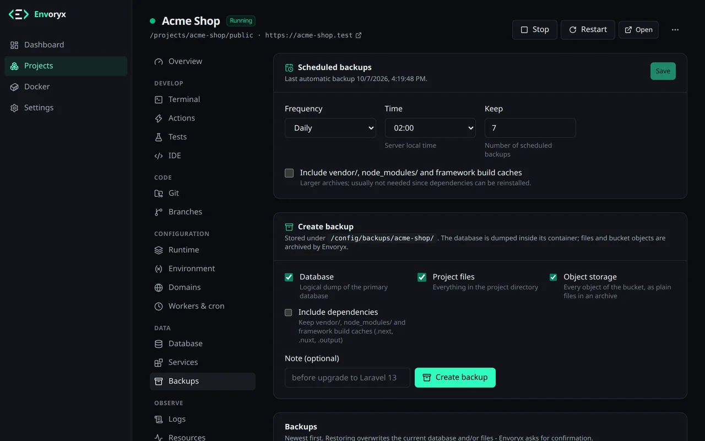Click the Envoryx logo icon
Image resolution: width=705 pixels, height=441 pixels.
pyautogui.click(x=18, y=15)
